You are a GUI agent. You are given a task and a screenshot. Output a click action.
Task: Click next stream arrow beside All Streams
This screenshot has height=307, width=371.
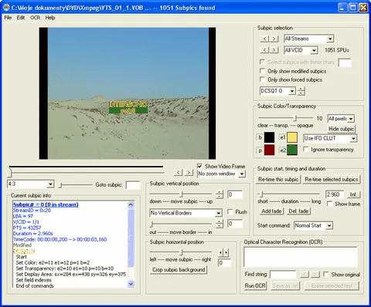[x=274, y=39]
